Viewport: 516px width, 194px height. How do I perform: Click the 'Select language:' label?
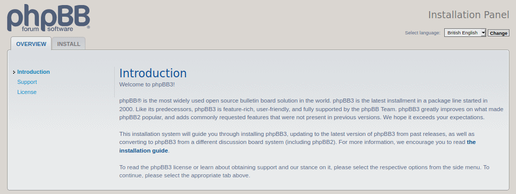(423, 33)
